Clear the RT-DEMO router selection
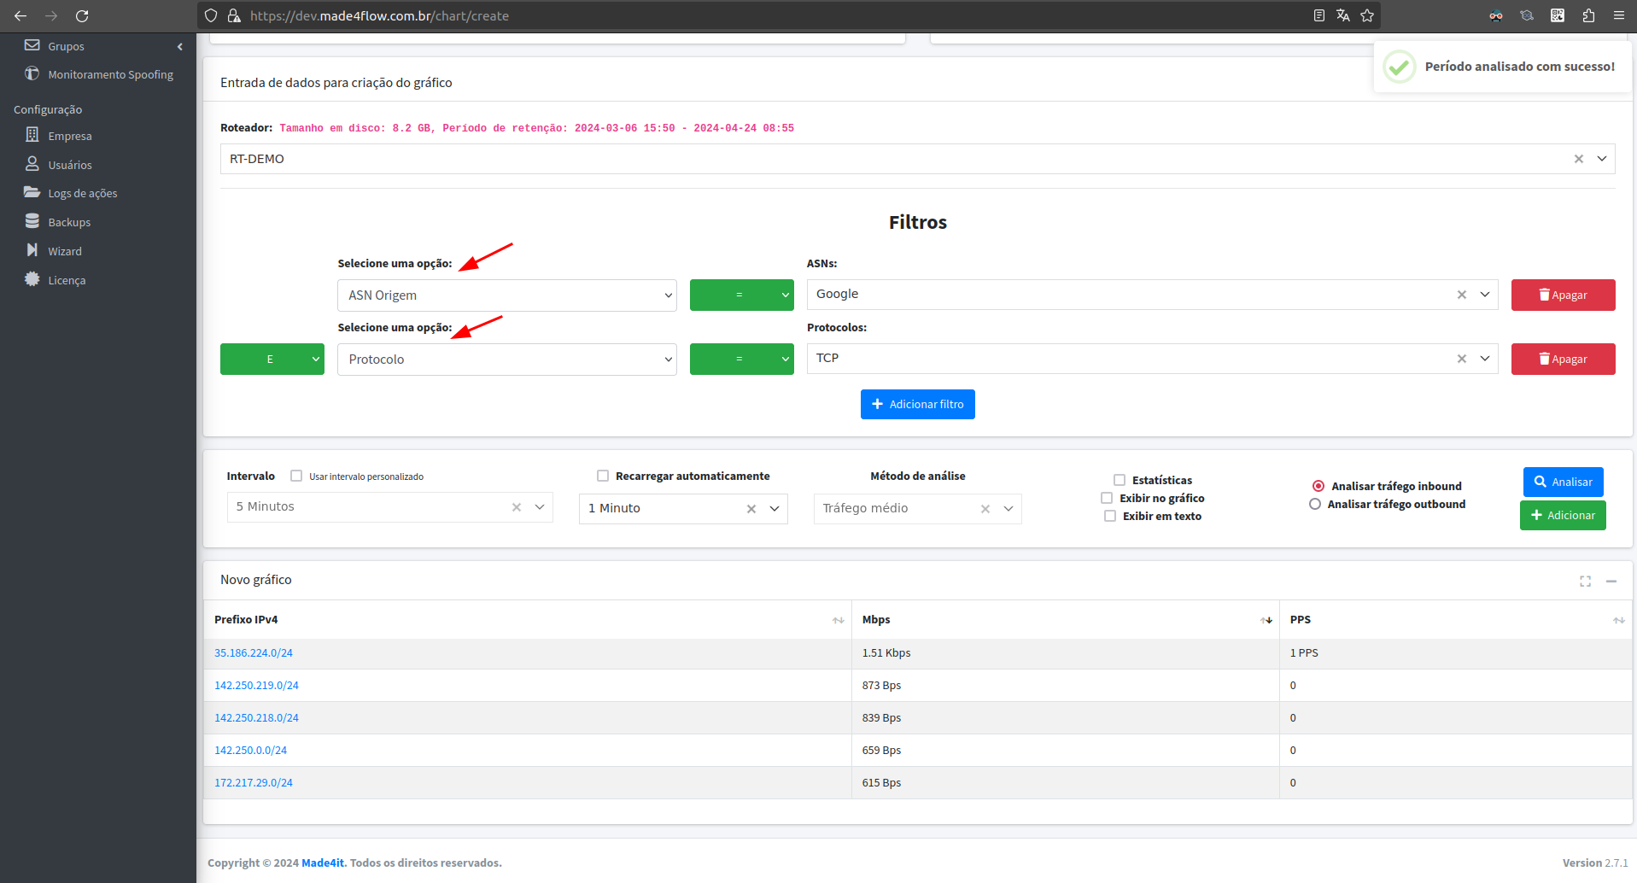The image size is (1637, 883). click(1579, 159)
